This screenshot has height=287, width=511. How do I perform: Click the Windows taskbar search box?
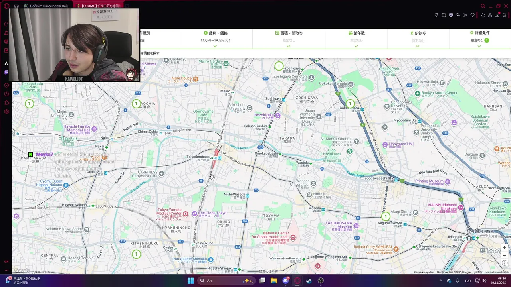(x=226, y=281)
